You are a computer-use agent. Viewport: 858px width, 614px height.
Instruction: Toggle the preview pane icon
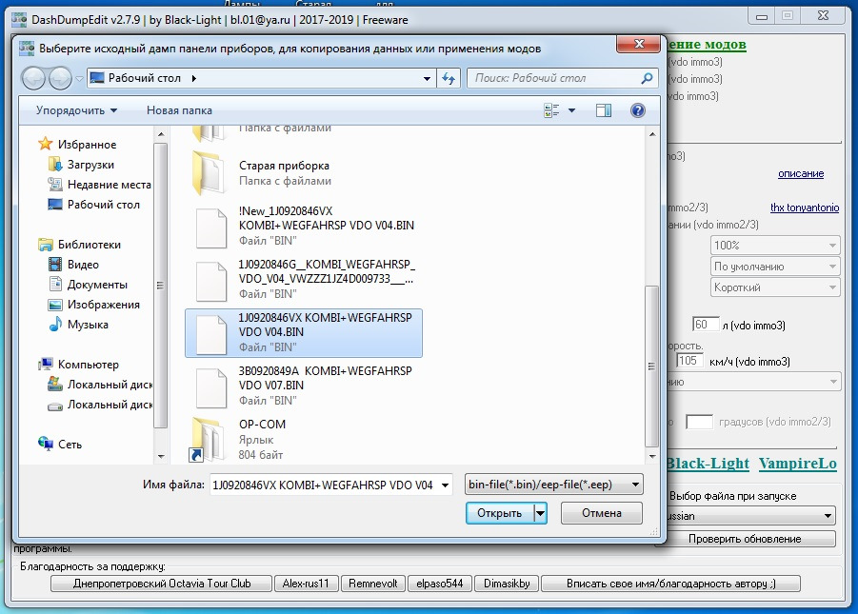pos(604,110)
